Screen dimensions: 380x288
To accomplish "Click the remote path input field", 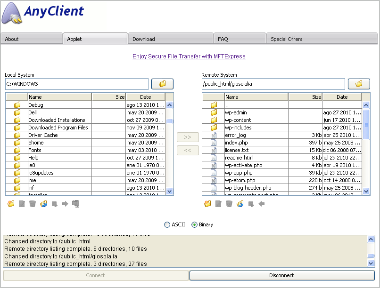I will click(273, 84).
